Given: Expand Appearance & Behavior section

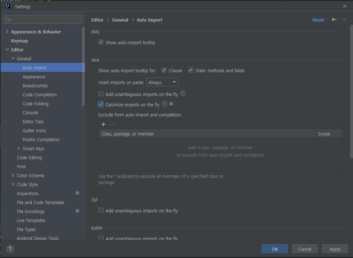Looking at the screenshot, I should [x=7, y=32].
